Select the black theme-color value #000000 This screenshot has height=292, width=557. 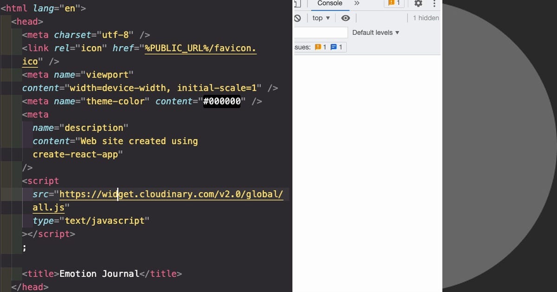click(x=222, y=101)
